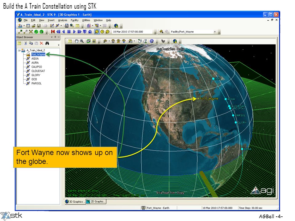This screenshot has width=295, height=221.
Task: Toggle the highlighted animation clock mode button
Action: (x=97, y=32)
